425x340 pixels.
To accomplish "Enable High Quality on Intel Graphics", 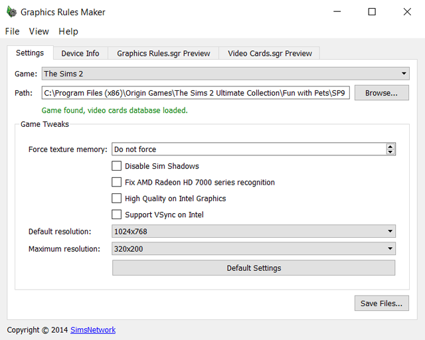I will click(x=117, y=198).
